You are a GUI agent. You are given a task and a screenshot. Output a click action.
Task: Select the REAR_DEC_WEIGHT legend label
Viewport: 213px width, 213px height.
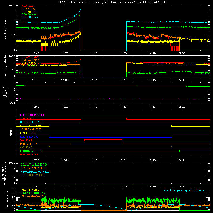33,175
